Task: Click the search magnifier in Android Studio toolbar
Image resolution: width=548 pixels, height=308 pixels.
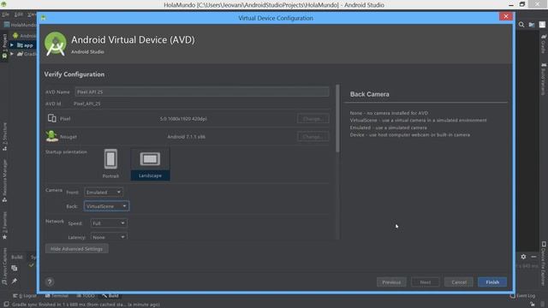Action: [521, 25]
